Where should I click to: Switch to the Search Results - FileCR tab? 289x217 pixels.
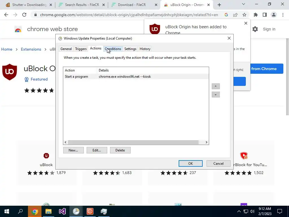click(x=82, y=5)
